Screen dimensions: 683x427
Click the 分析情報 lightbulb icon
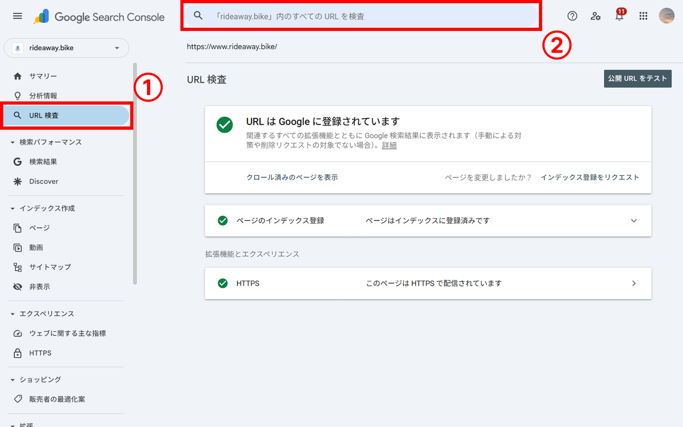[17, 95]
